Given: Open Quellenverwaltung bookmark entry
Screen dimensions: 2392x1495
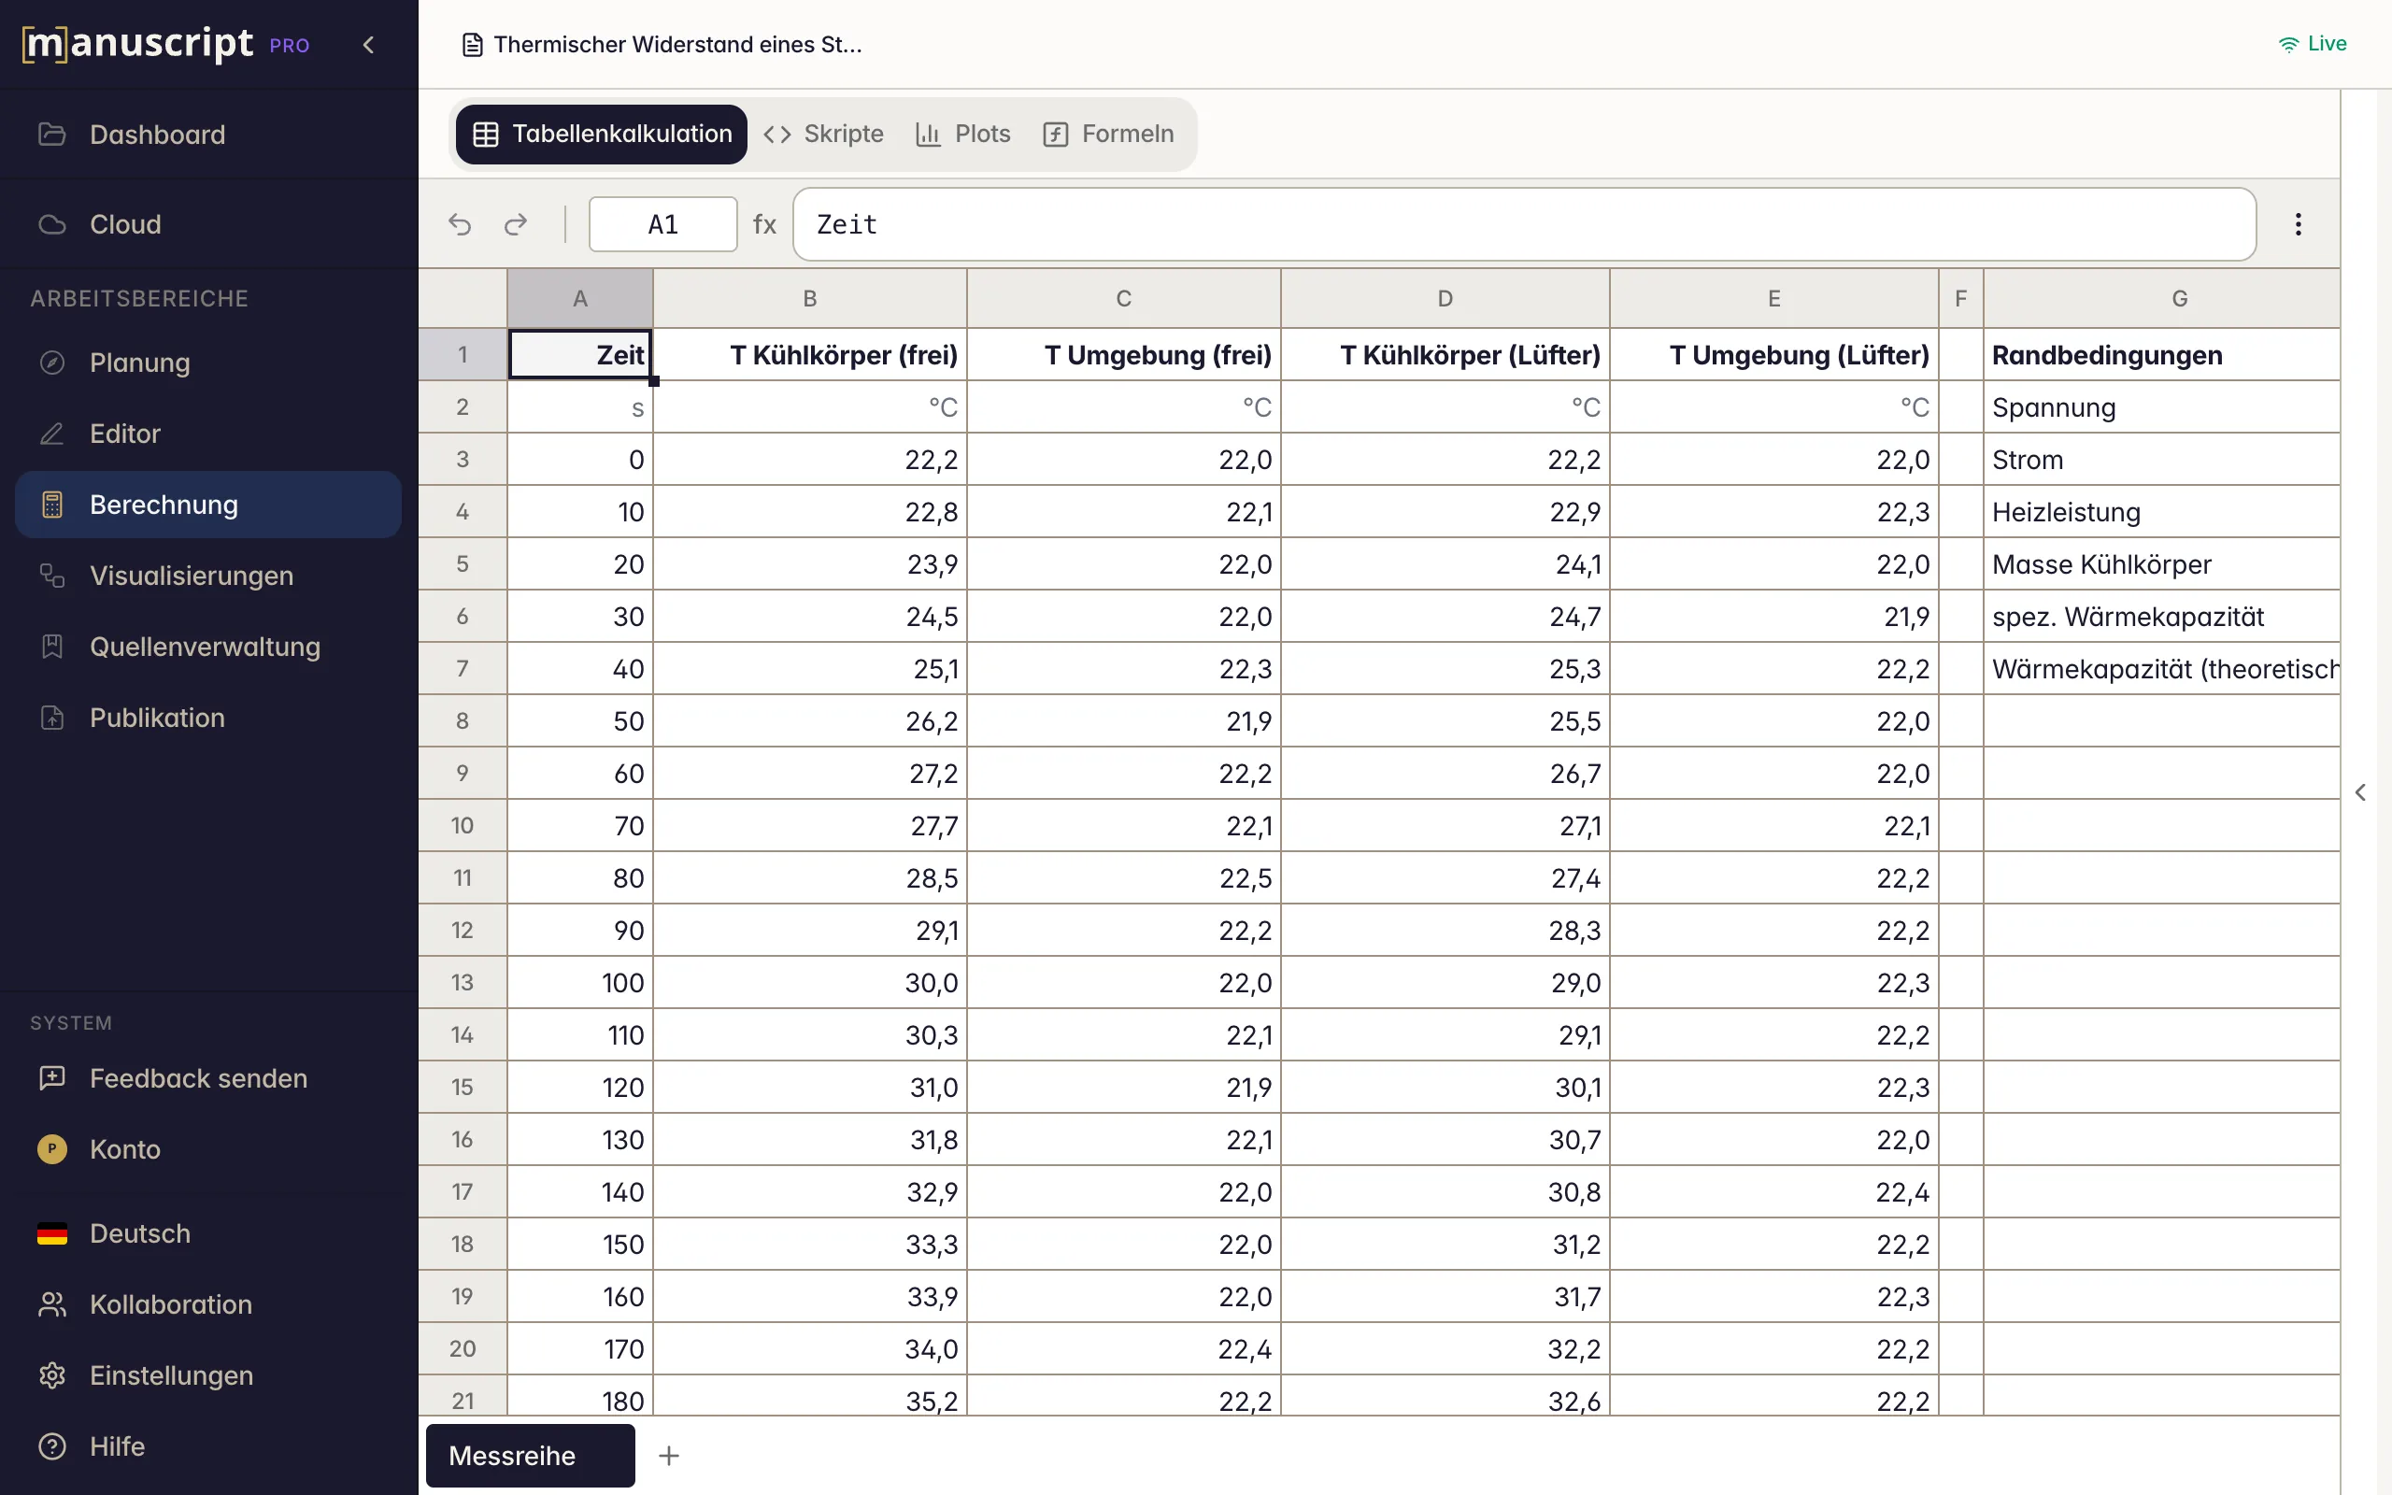Looking at the screenshot, I should pyautogui.click(x=208, y=647).
